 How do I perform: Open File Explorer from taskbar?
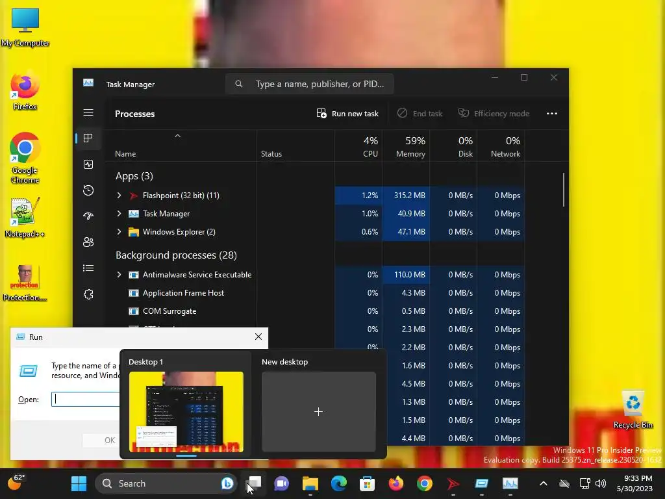tap(310, 483)
